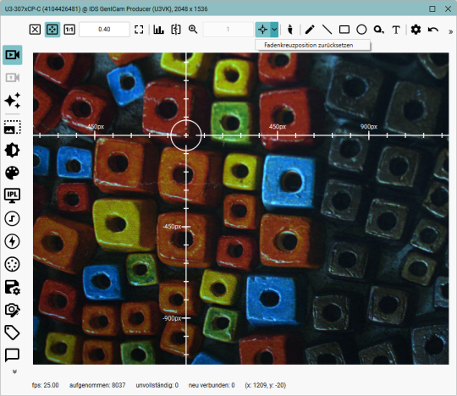The height and width of the screenshot is (396, 457).
Task: Open the histogram chart tool
Action: tap(158, 30)
